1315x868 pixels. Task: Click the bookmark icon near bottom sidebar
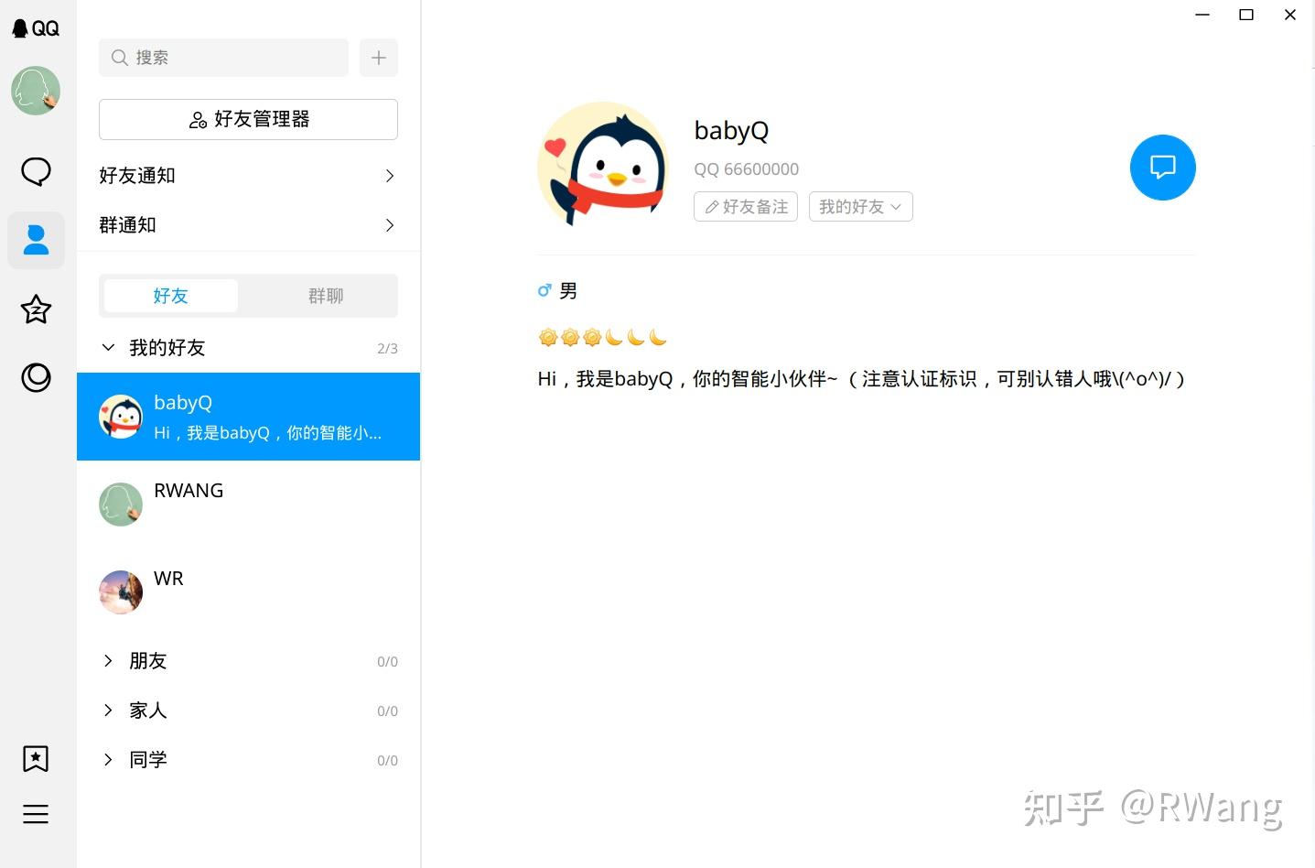[36, 758]
